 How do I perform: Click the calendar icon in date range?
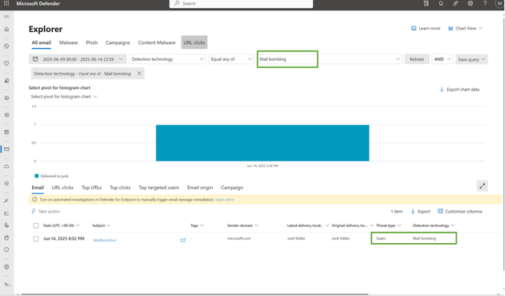tap(36, 59)
